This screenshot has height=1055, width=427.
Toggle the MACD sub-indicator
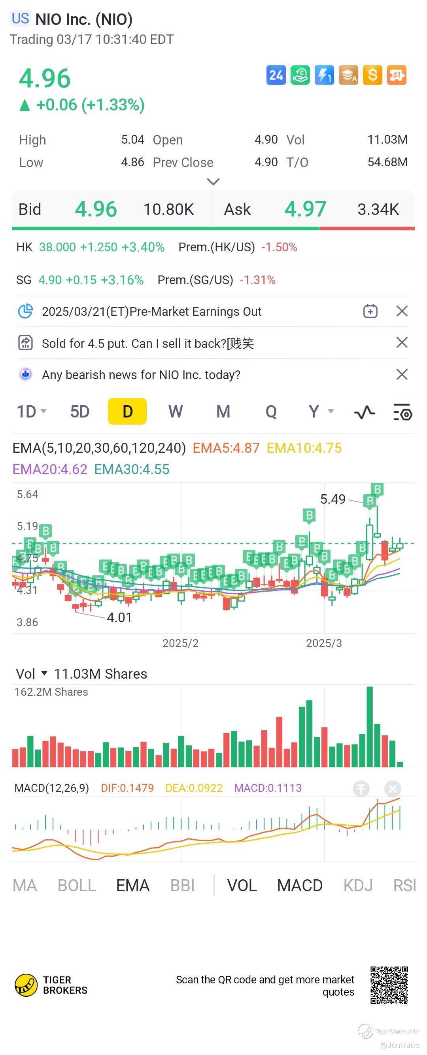coord(300,886)
